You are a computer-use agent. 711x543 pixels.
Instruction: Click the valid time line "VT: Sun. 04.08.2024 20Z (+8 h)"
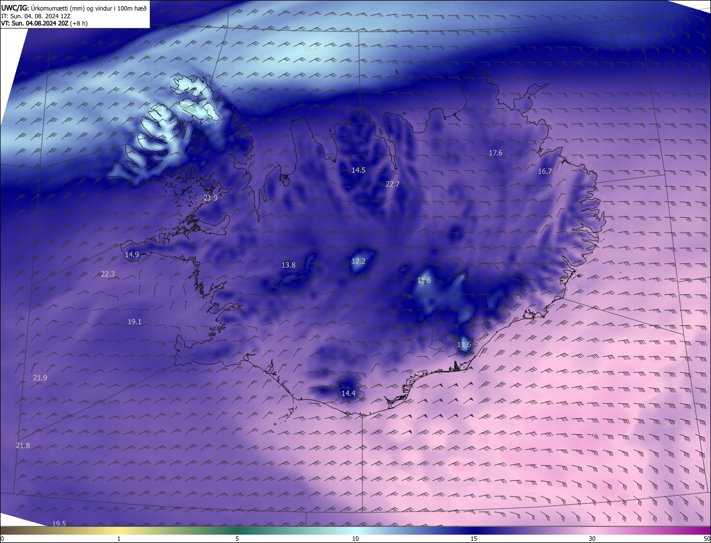click(44, 23)
